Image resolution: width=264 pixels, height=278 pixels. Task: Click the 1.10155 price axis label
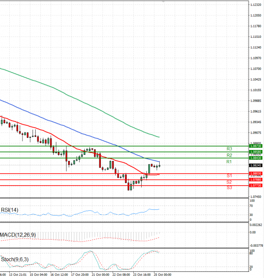click(x=256, y=90)
